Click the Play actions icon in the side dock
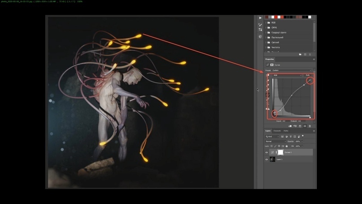This screenshot has width=362, height=204. click(260, 18)
